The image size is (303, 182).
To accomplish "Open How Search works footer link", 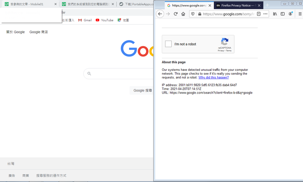I will [51, 176].
